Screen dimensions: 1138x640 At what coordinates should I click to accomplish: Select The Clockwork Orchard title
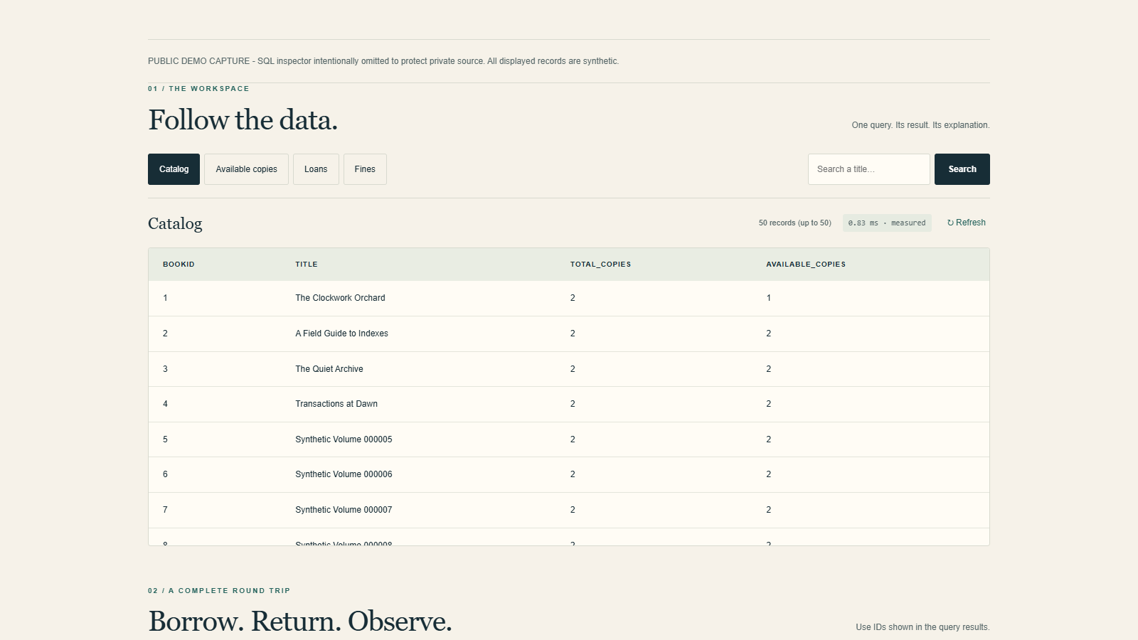340,298
